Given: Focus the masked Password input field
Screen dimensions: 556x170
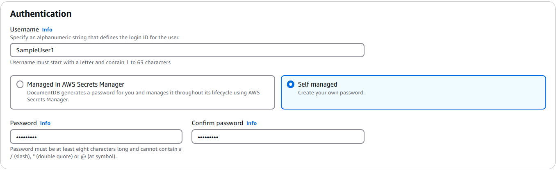Looking at the screenshot, I should 96,136.
